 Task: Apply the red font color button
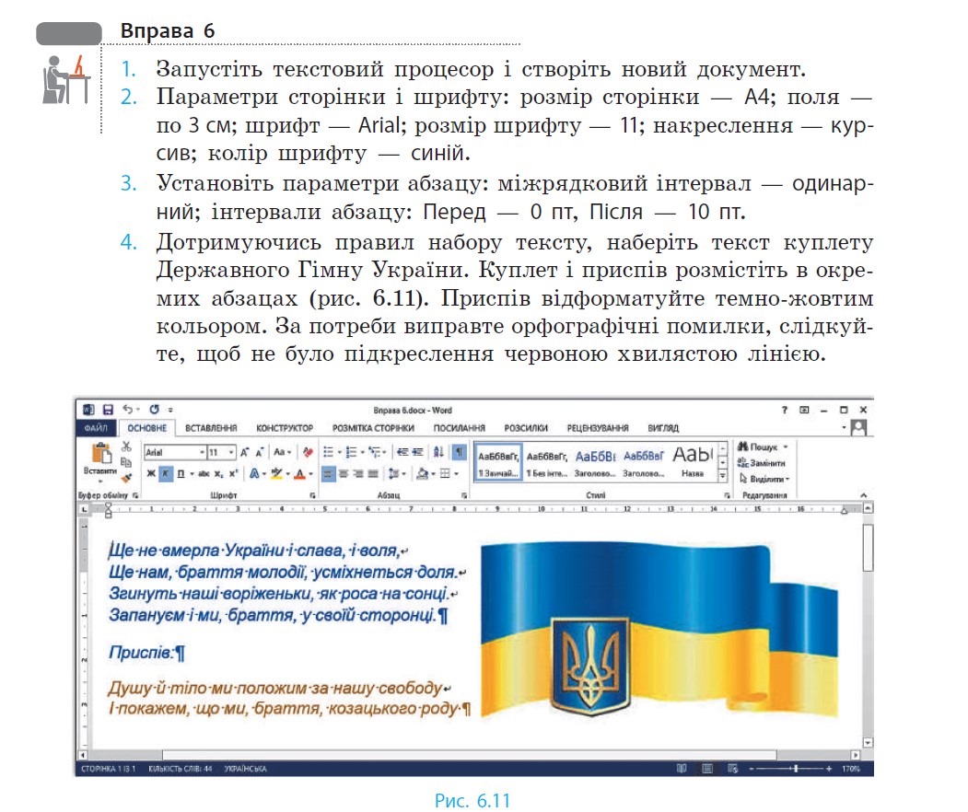299,474
